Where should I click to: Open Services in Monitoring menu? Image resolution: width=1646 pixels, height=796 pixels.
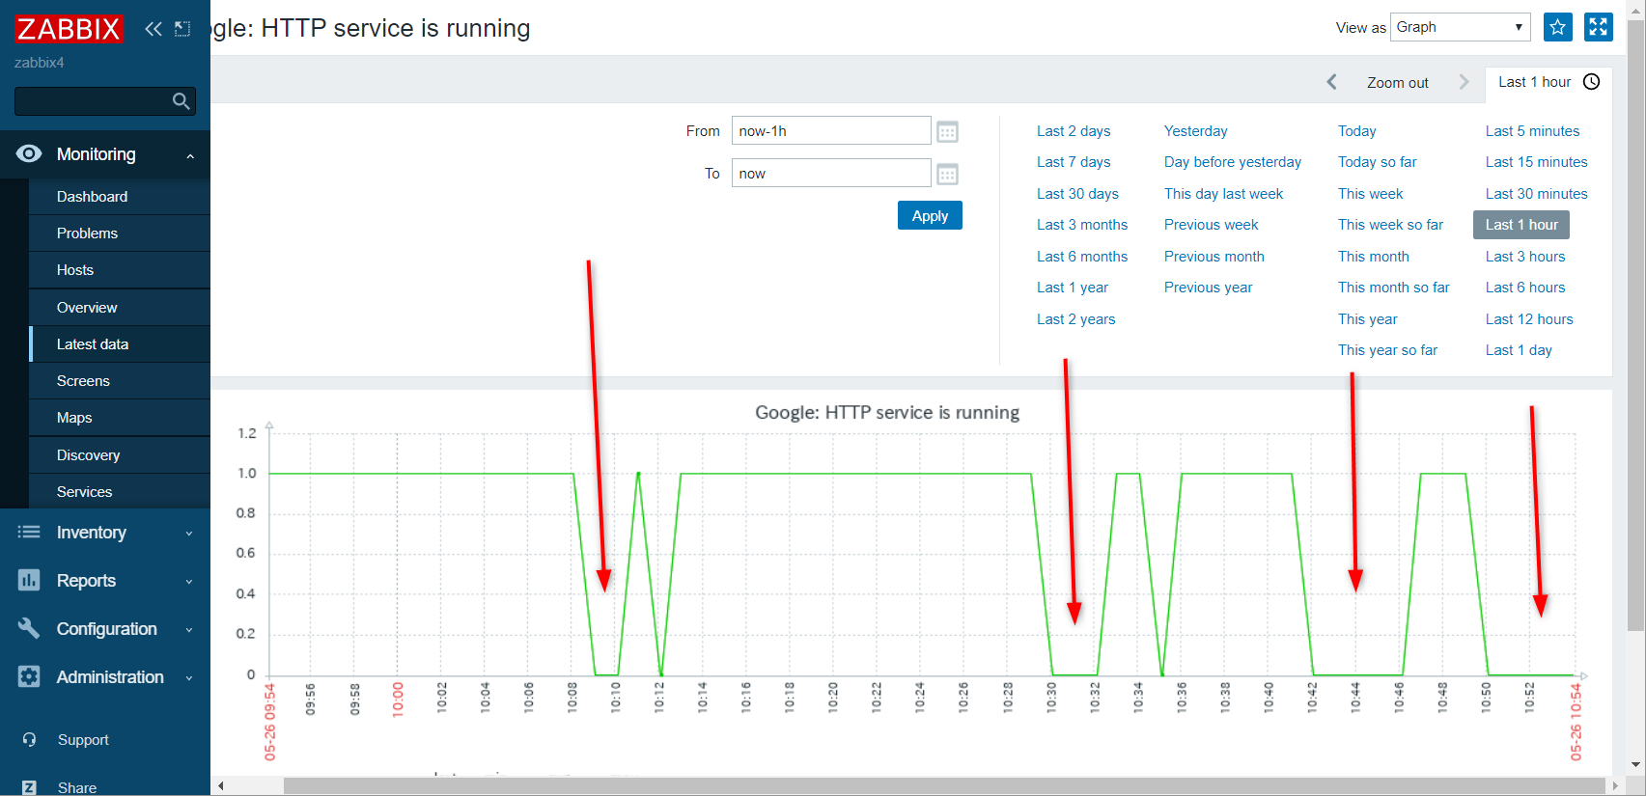pos(120,492)
